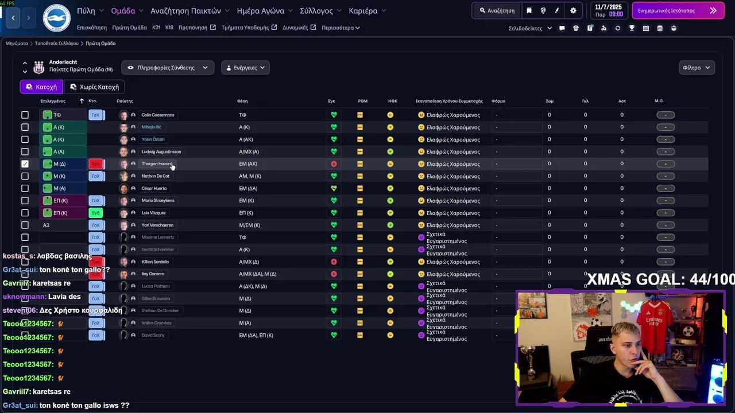This screenshot has width=735, height=413.
Task: Click the date and time display 11/7/2025
Action: [608, 10]
